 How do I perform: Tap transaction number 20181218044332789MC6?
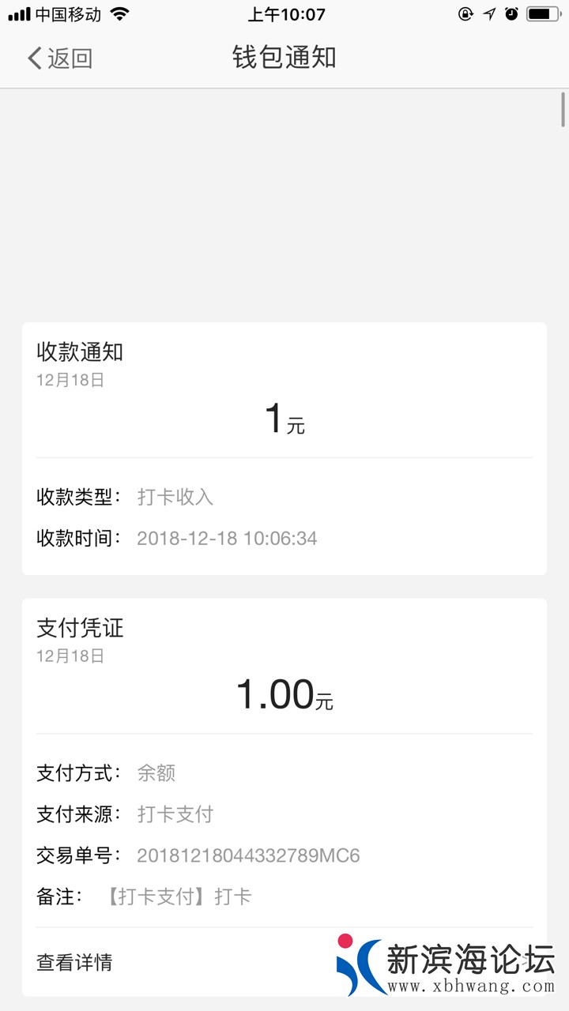pyautogui.click(x=248, y=855)
